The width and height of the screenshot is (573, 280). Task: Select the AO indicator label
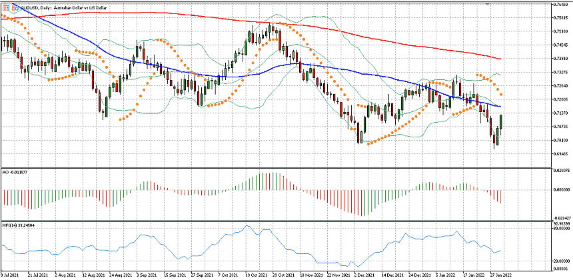pos(13,172)
